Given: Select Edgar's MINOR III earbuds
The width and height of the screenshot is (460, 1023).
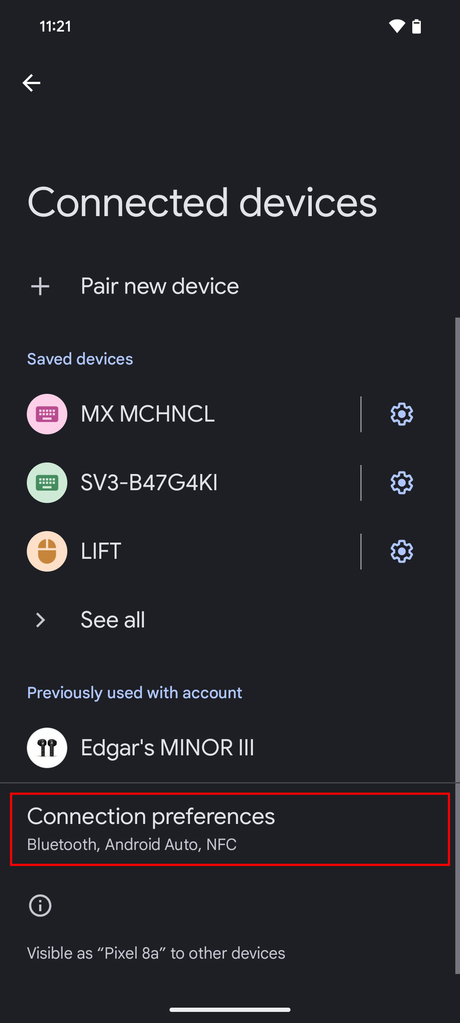Looking at the screenshot, I should click(167, 748).
